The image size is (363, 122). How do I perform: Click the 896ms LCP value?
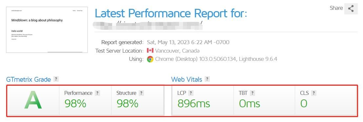click(x=193, y=103)
